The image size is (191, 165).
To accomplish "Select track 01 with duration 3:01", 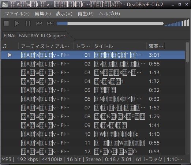I will pos(93,55).
